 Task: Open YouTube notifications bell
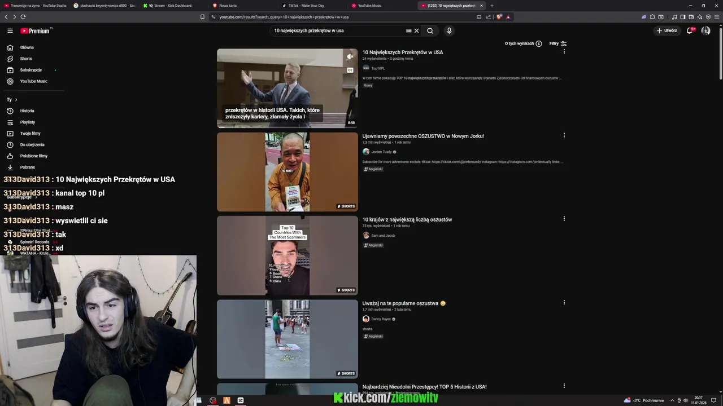(690, 30)
